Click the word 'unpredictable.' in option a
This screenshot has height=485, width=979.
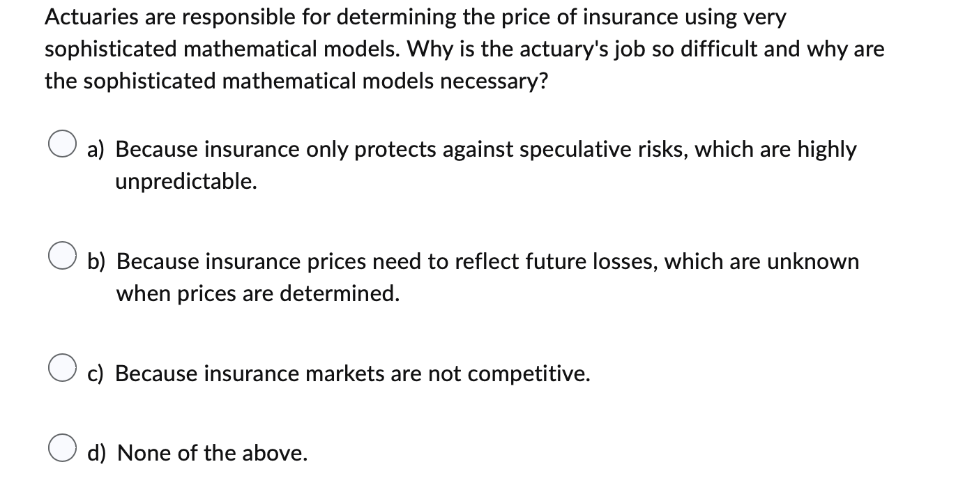[186, 182]
